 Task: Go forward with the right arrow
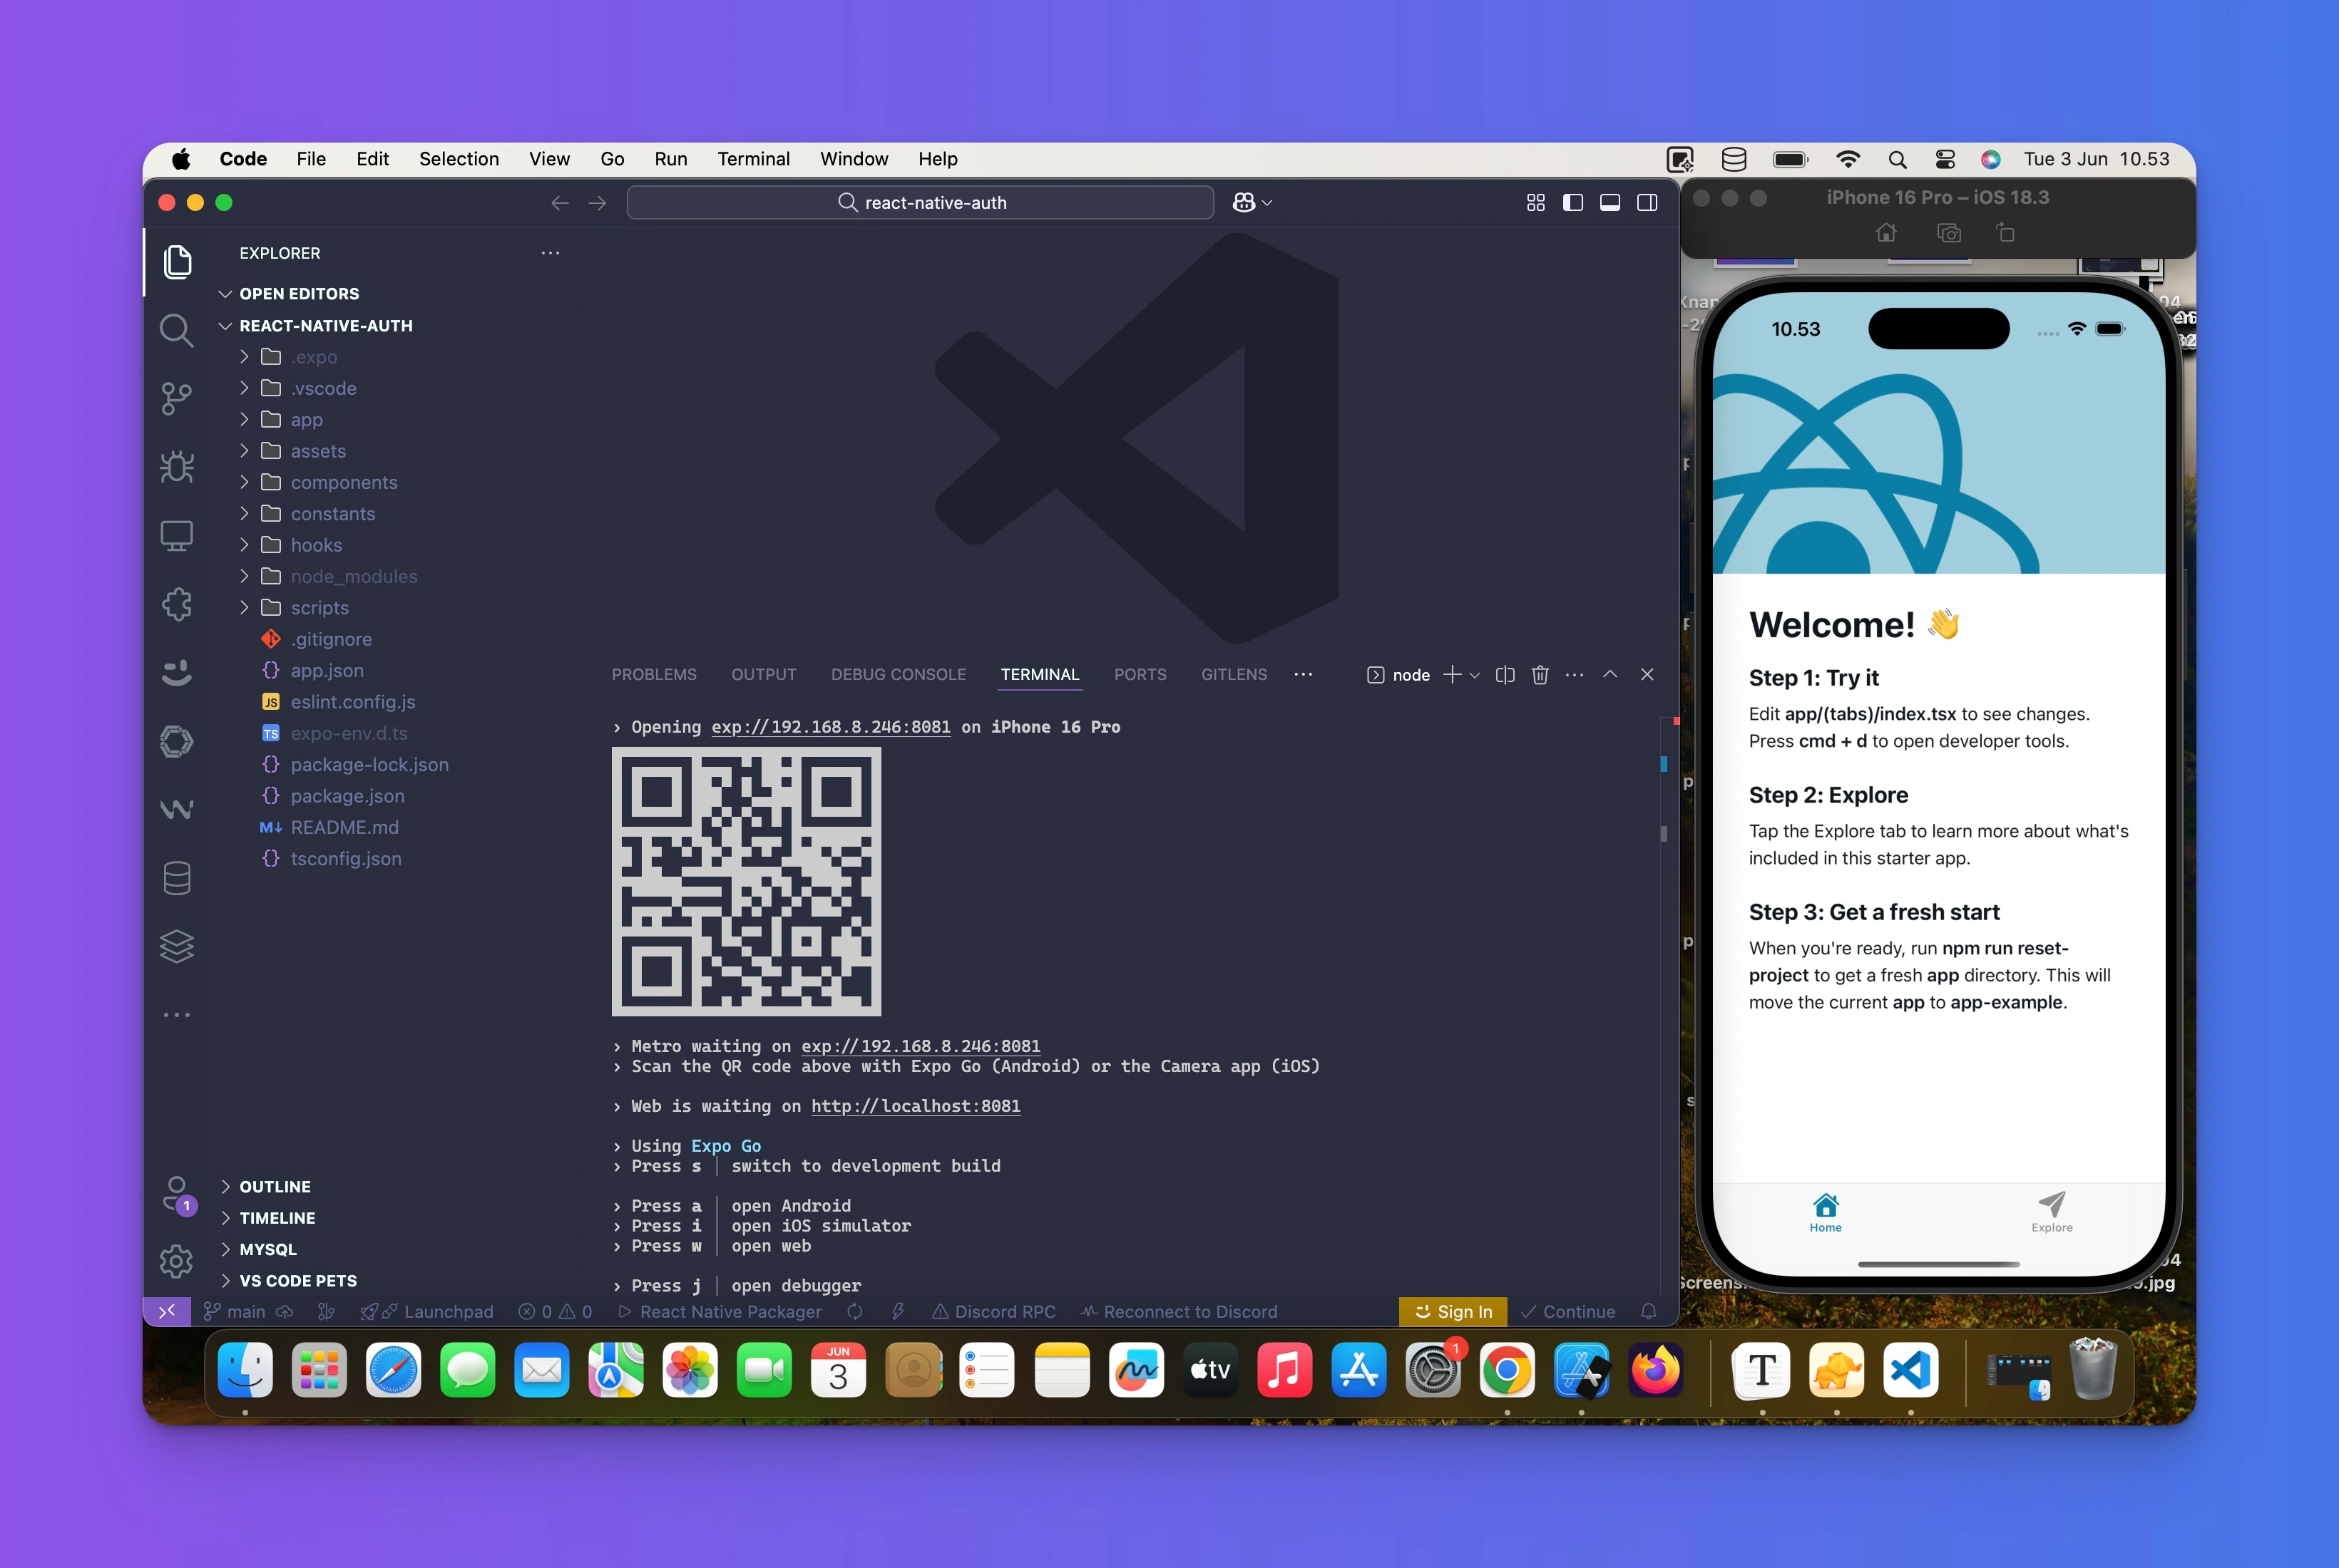598,203
